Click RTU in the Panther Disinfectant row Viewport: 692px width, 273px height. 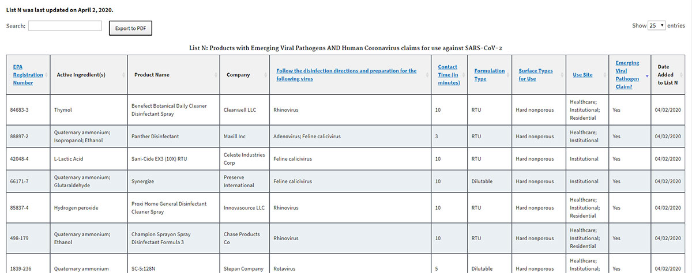click(476, 136)
